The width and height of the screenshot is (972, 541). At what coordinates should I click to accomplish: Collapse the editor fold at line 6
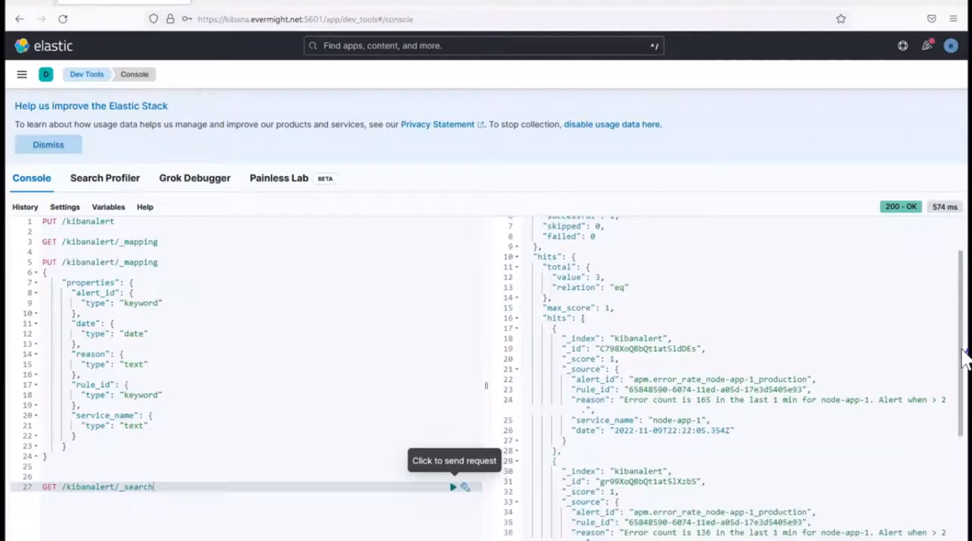(x=36, y=272)
